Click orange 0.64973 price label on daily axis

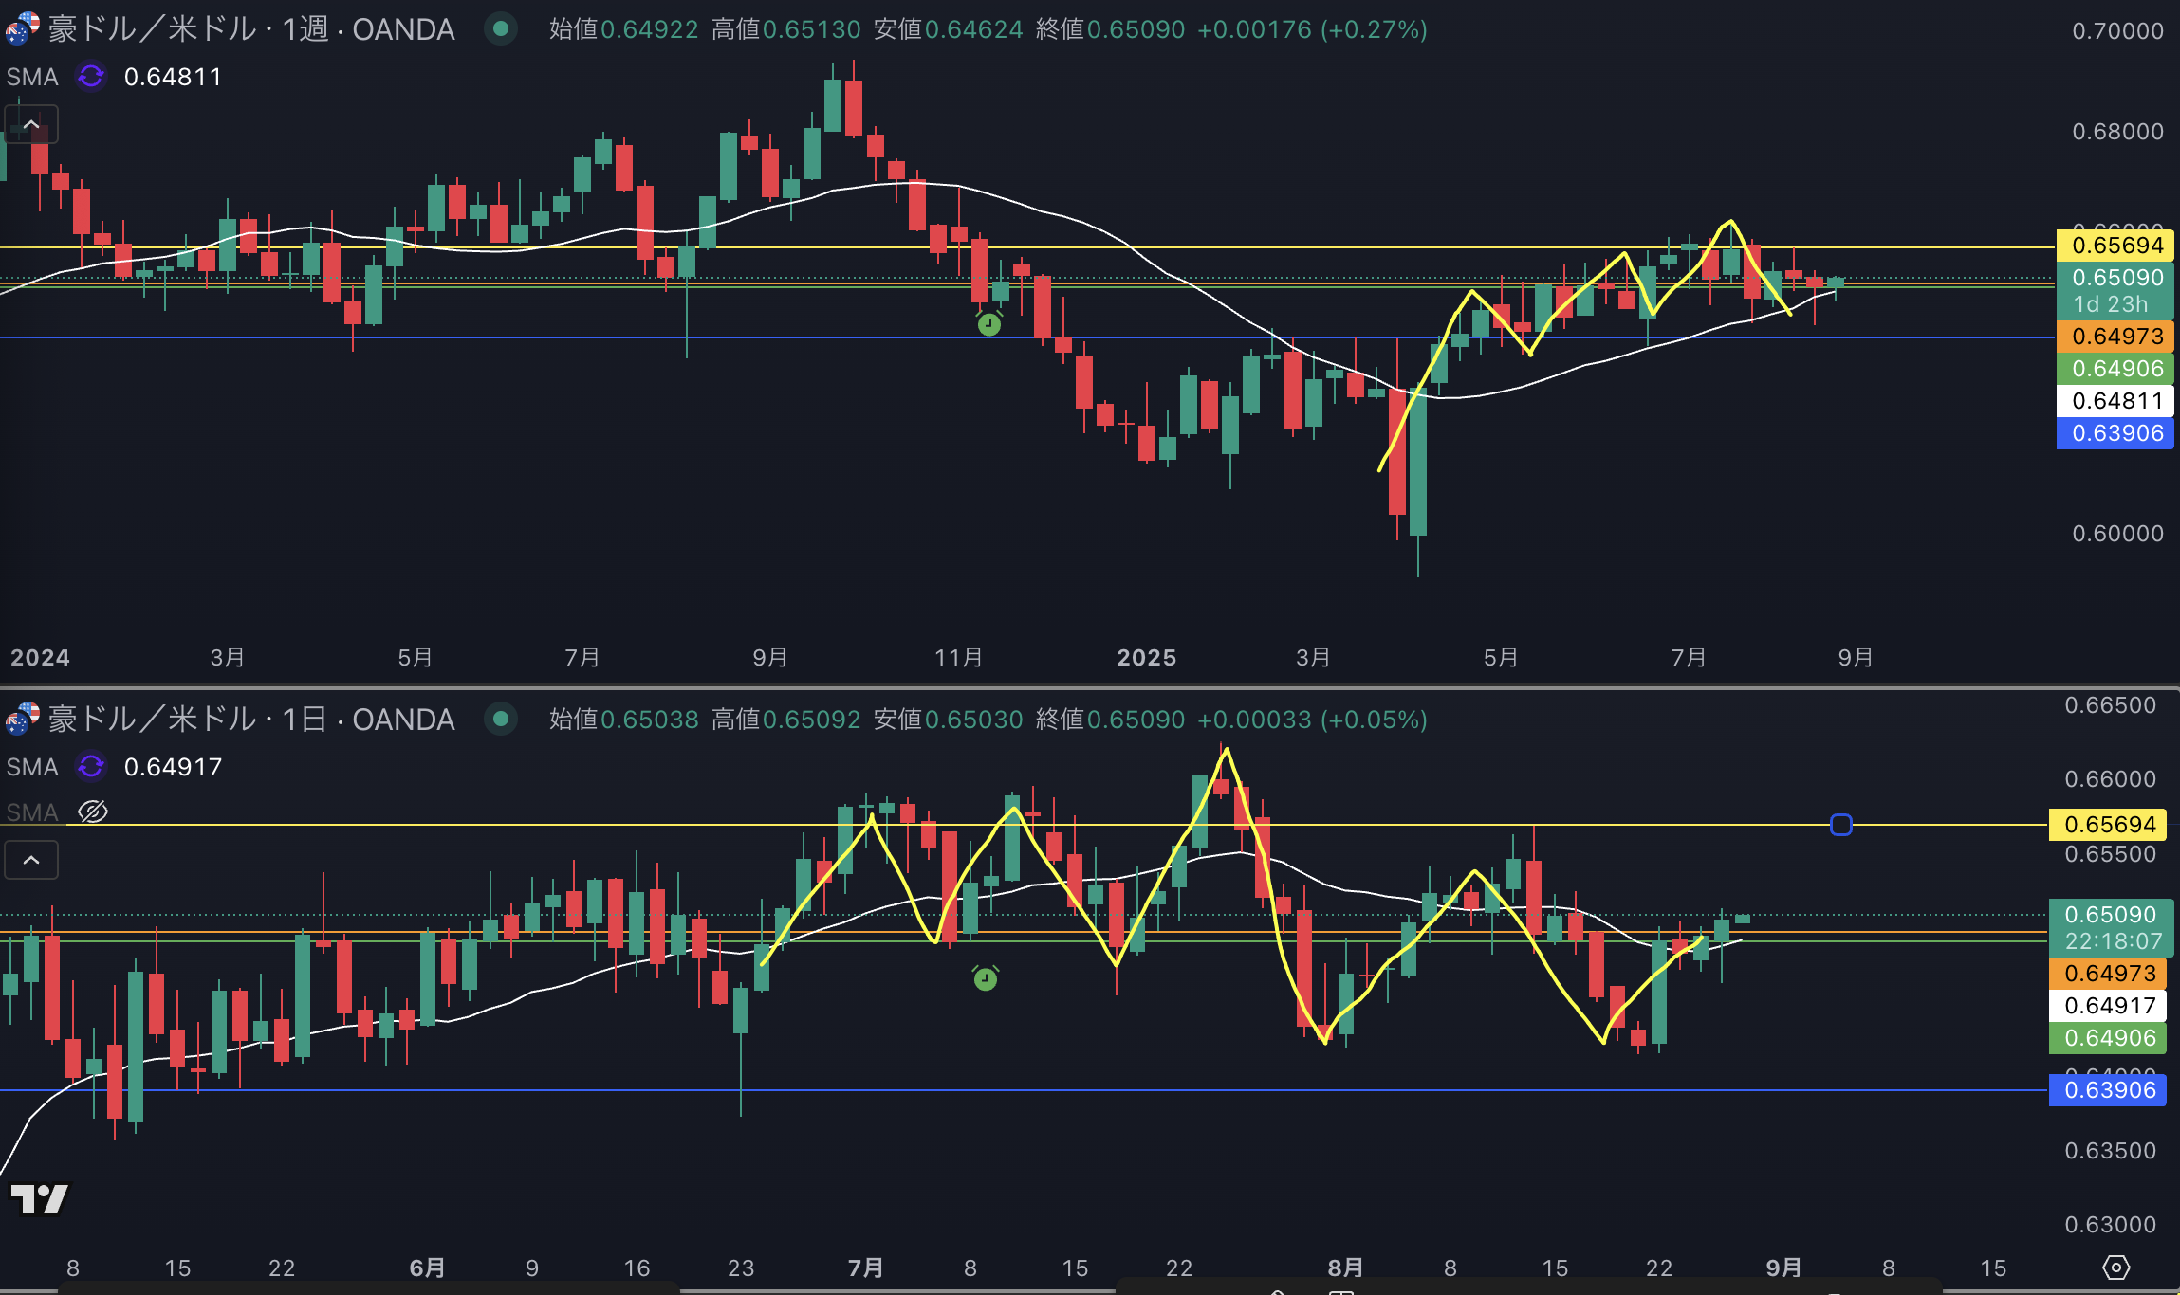tap(2108, 974)
